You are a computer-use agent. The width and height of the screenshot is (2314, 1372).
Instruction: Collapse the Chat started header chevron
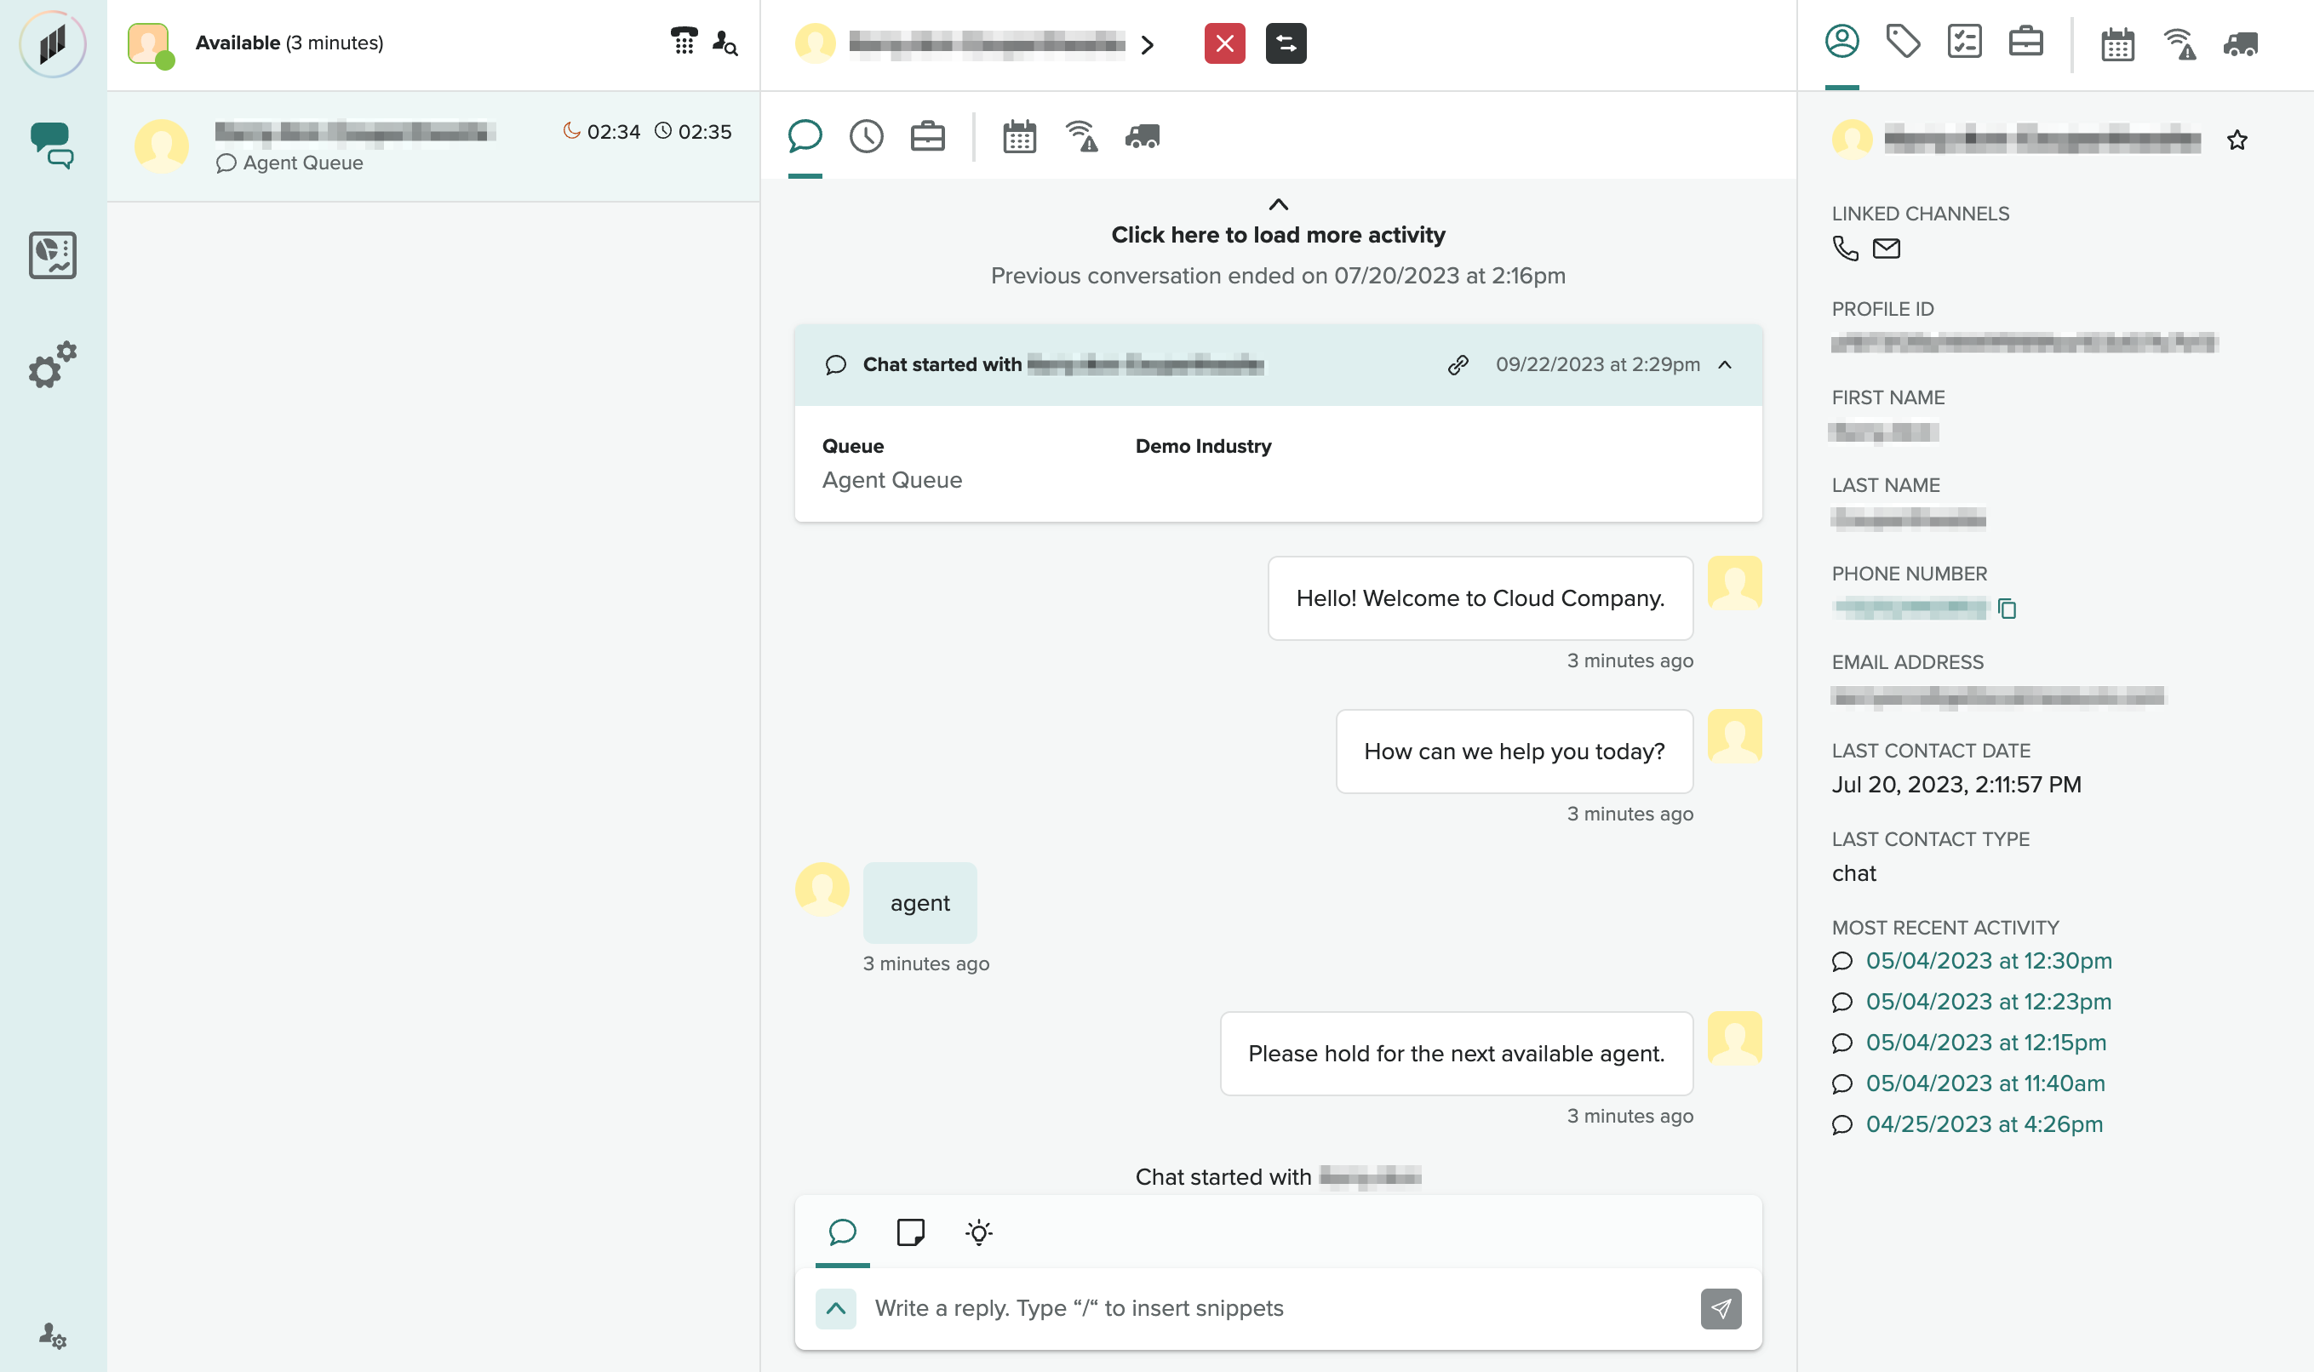(1724, 365)
